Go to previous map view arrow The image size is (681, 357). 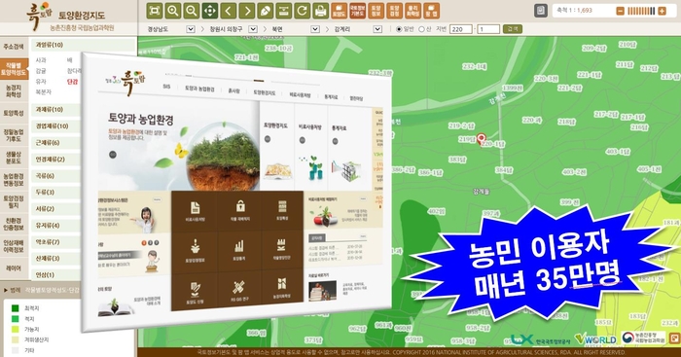[229, 11]
